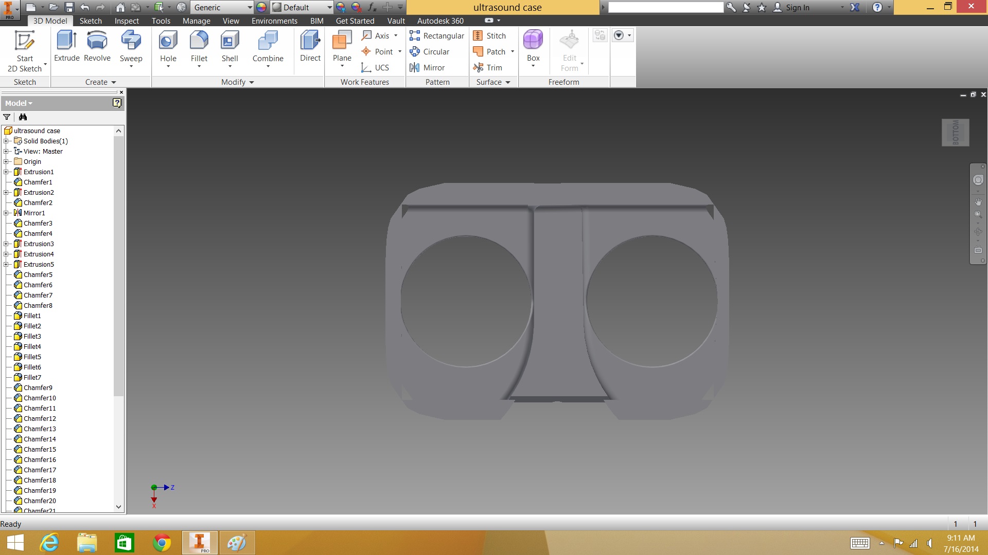Screen dimensions: 988x555
Task: Select the Extrude tool
Action: pos(67,46)
